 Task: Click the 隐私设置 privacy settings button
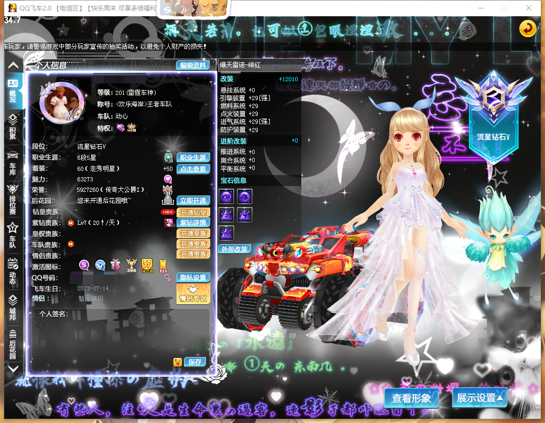click(x=193, y=277)
